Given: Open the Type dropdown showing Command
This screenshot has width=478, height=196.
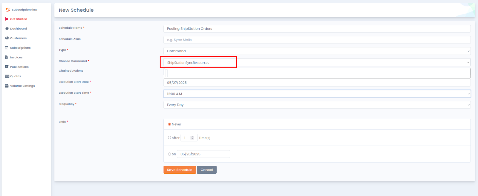Looking at the screenshot, I should click(317, 51).
